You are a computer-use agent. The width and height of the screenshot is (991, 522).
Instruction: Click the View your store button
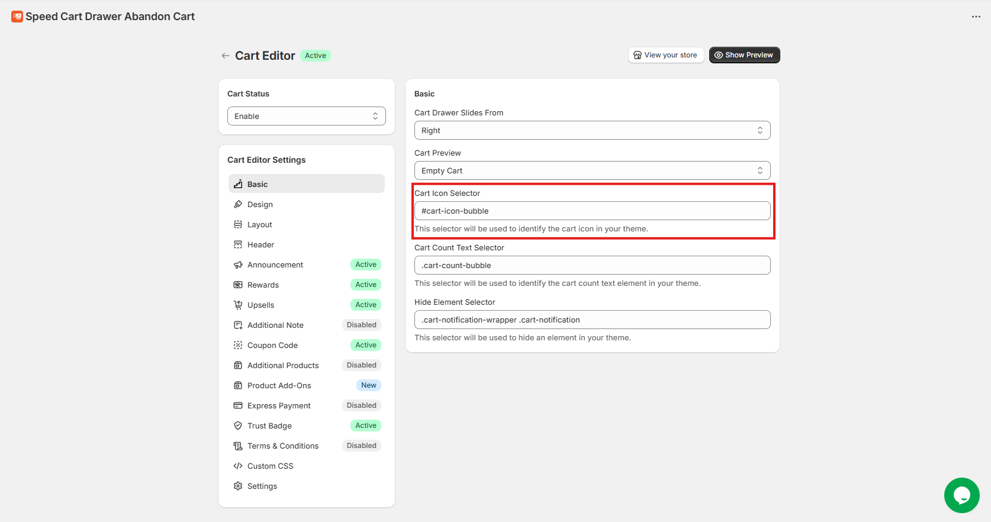coord(665,55)
